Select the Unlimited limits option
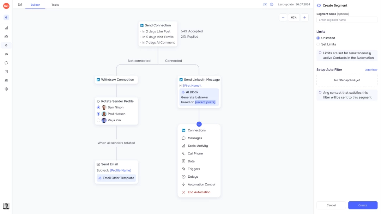 pyautogui.click(x=318, y=38)
